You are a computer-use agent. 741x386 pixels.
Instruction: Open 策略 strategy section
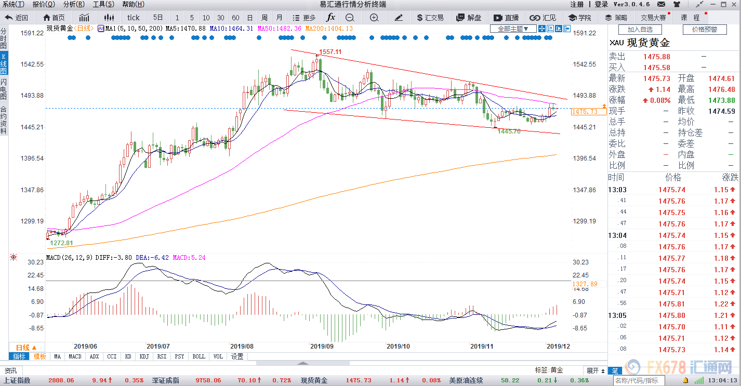coord(615,18)
